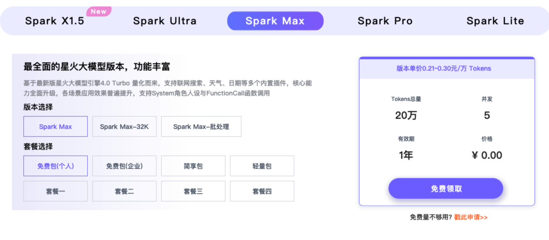Select the Spark Max-32K version

124,127
